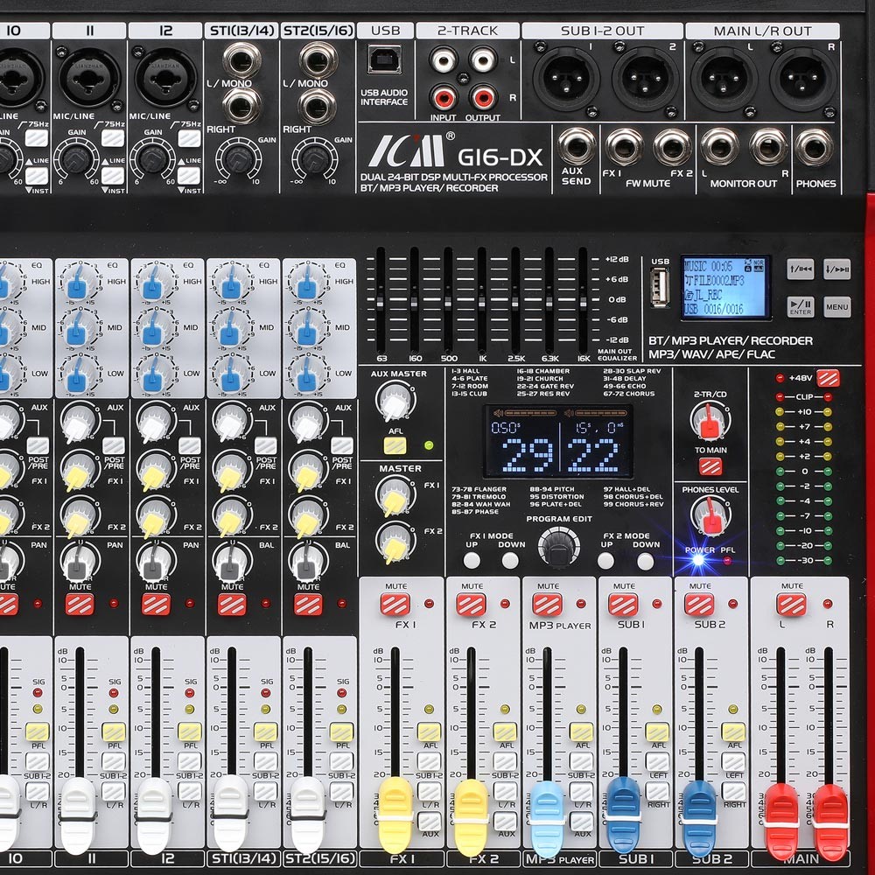Toggle SUB 1 LEFT assign button
Screen dimensions: 875x875
tap(657, 761)
